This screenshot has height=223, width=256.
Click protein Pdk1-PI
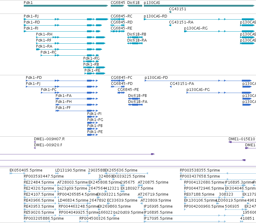click(94, 114)
